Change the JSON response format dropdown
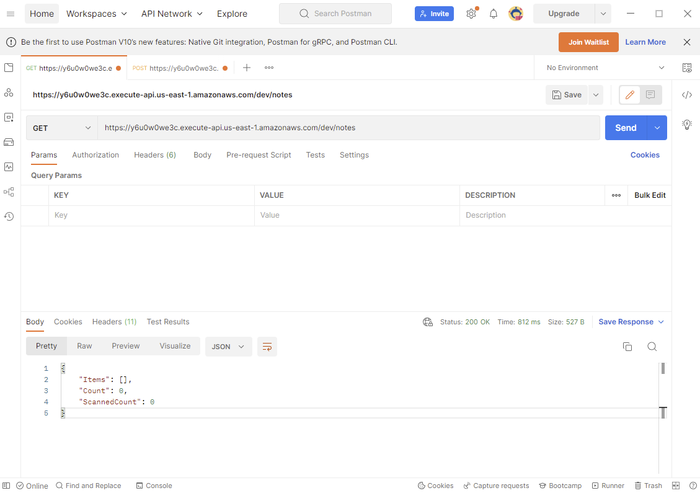700x493 pixels. tap(228, 347)
